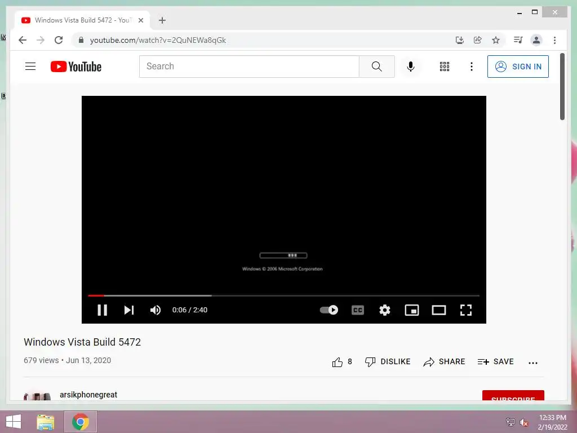Enable miniplayer mode

click(412, 310)
